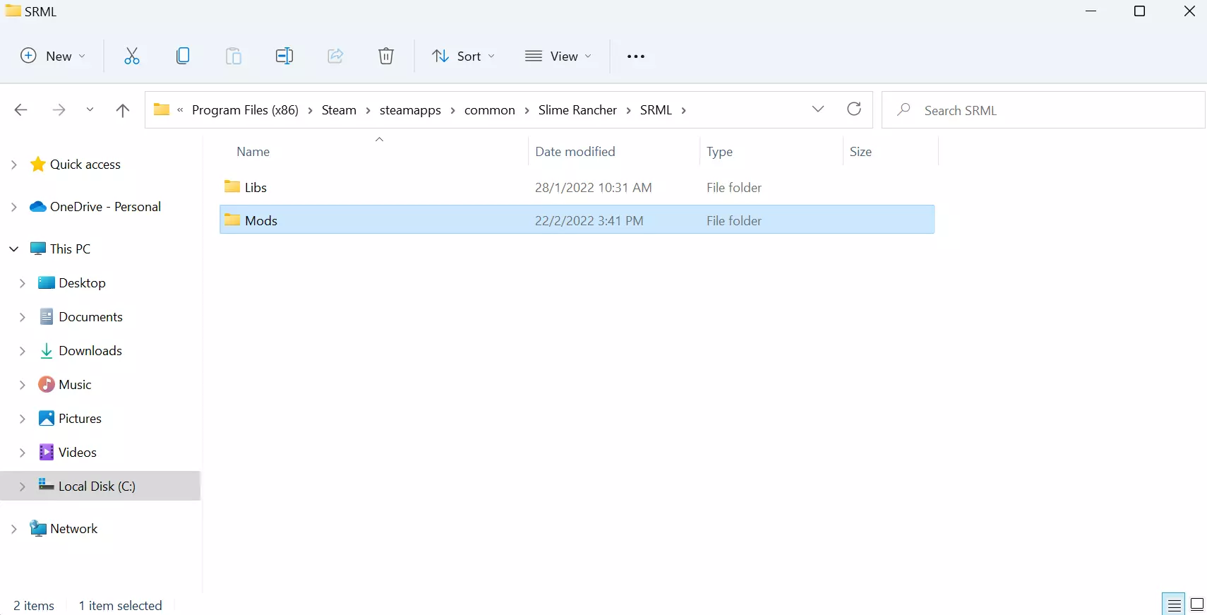Switch to large thumbnails view layout
Image resolution: width=1207 pixels, height=615 pixels.
click(1197, 604)
